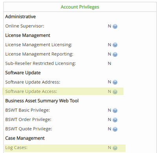Click the highlighted Log Cases label
157x153 pixels.
[x=16, y=148]
